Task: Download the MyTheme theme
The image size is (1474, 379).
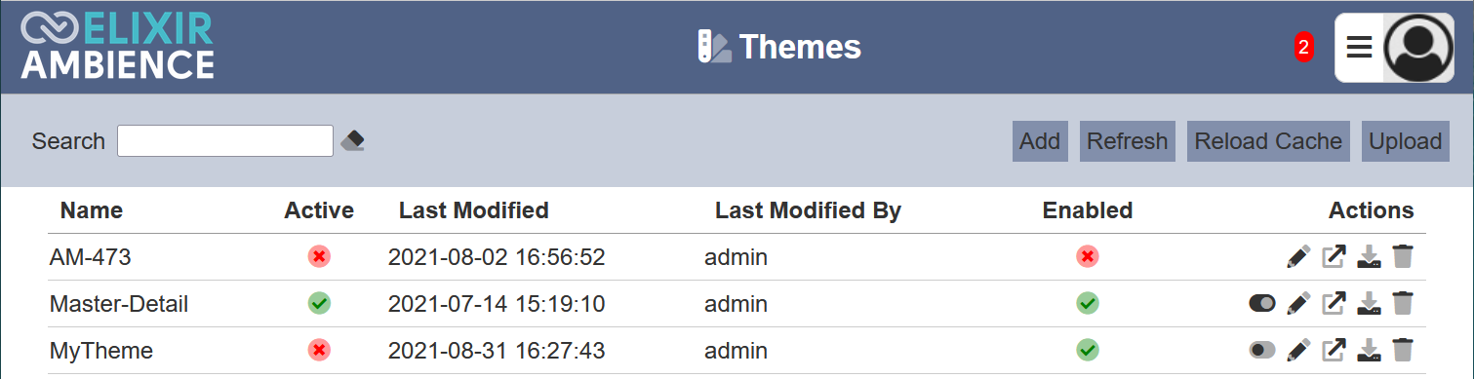Action: coord(1369,350)
